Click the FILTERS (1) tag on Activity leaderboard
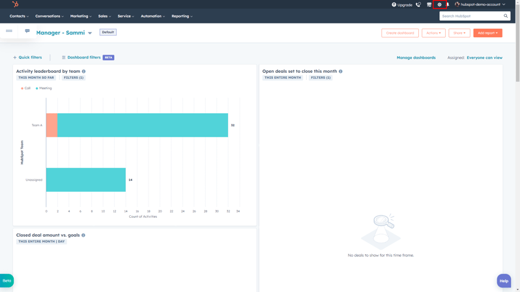Viewport: 520px width, 292px height. tap(74, 77)
